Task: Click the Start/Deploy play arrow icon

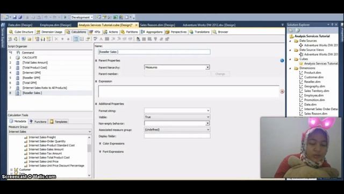Action: click(65, 17)
